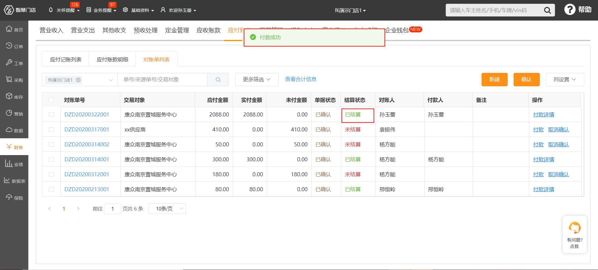Check the row DZD20200314001
598x270 pixels.
(x=51, y=159)
